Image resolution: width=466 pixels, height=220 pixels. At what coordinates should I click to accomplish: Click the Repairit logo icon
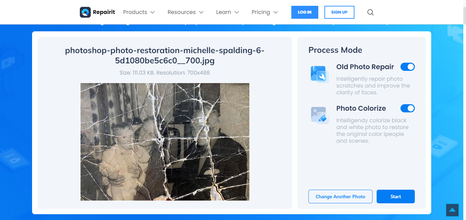click(x=85, y=12)
